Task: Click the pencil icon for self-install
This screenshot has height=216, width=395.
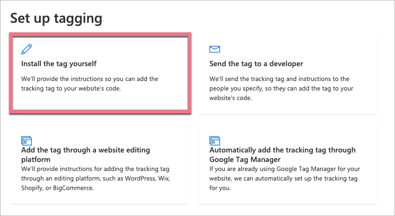Action: 26,50
